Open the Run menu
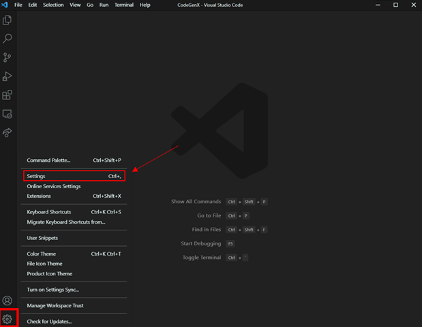Viewport: 422px width, 327px height. coord(104,5)
